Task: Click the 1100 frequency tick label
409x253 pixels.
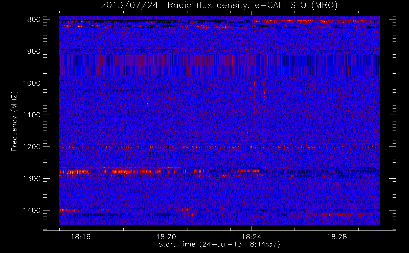Action: click(32, 115)
